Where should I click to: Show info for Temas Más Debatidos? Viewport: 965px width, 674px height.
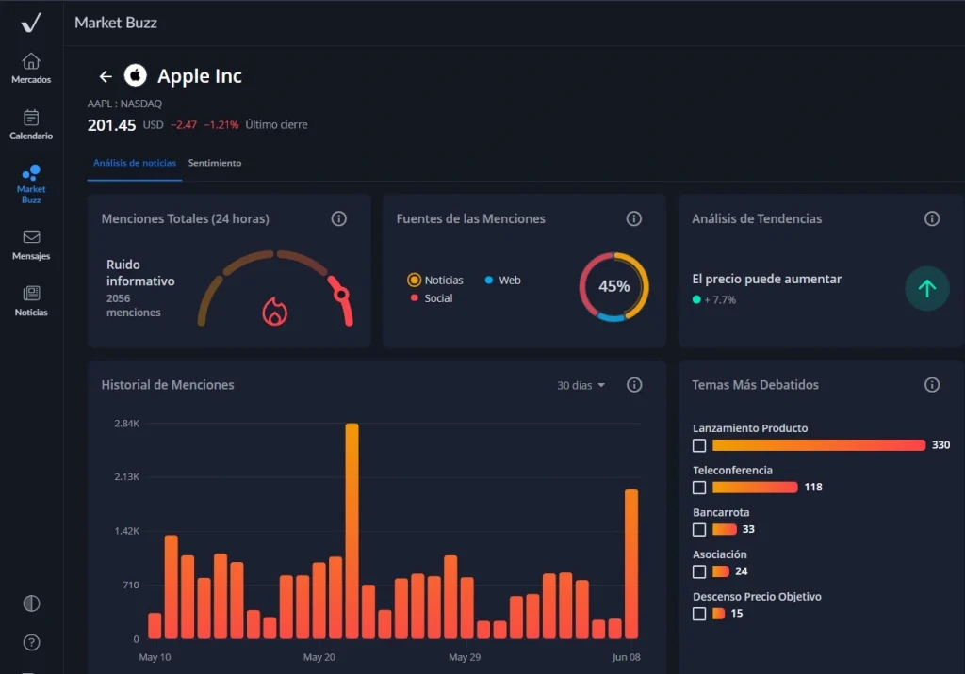click(x=932, y=384)
